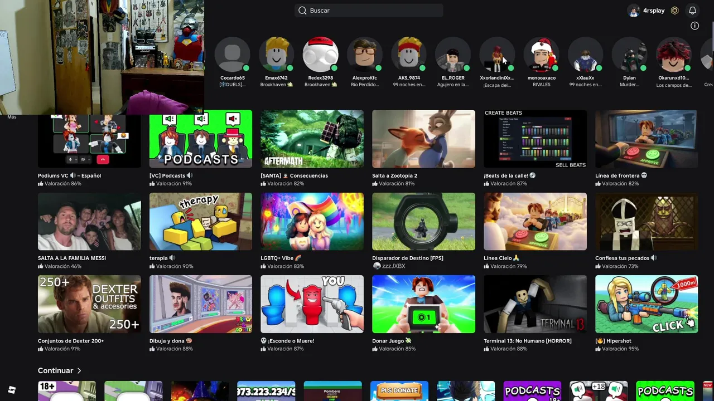714x401 pixels.
Task: Expand the Continuar section arrow
Action: pos(79,370)
